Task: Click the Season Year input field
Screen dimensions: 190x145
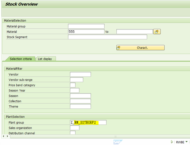Action: (75, 91)
